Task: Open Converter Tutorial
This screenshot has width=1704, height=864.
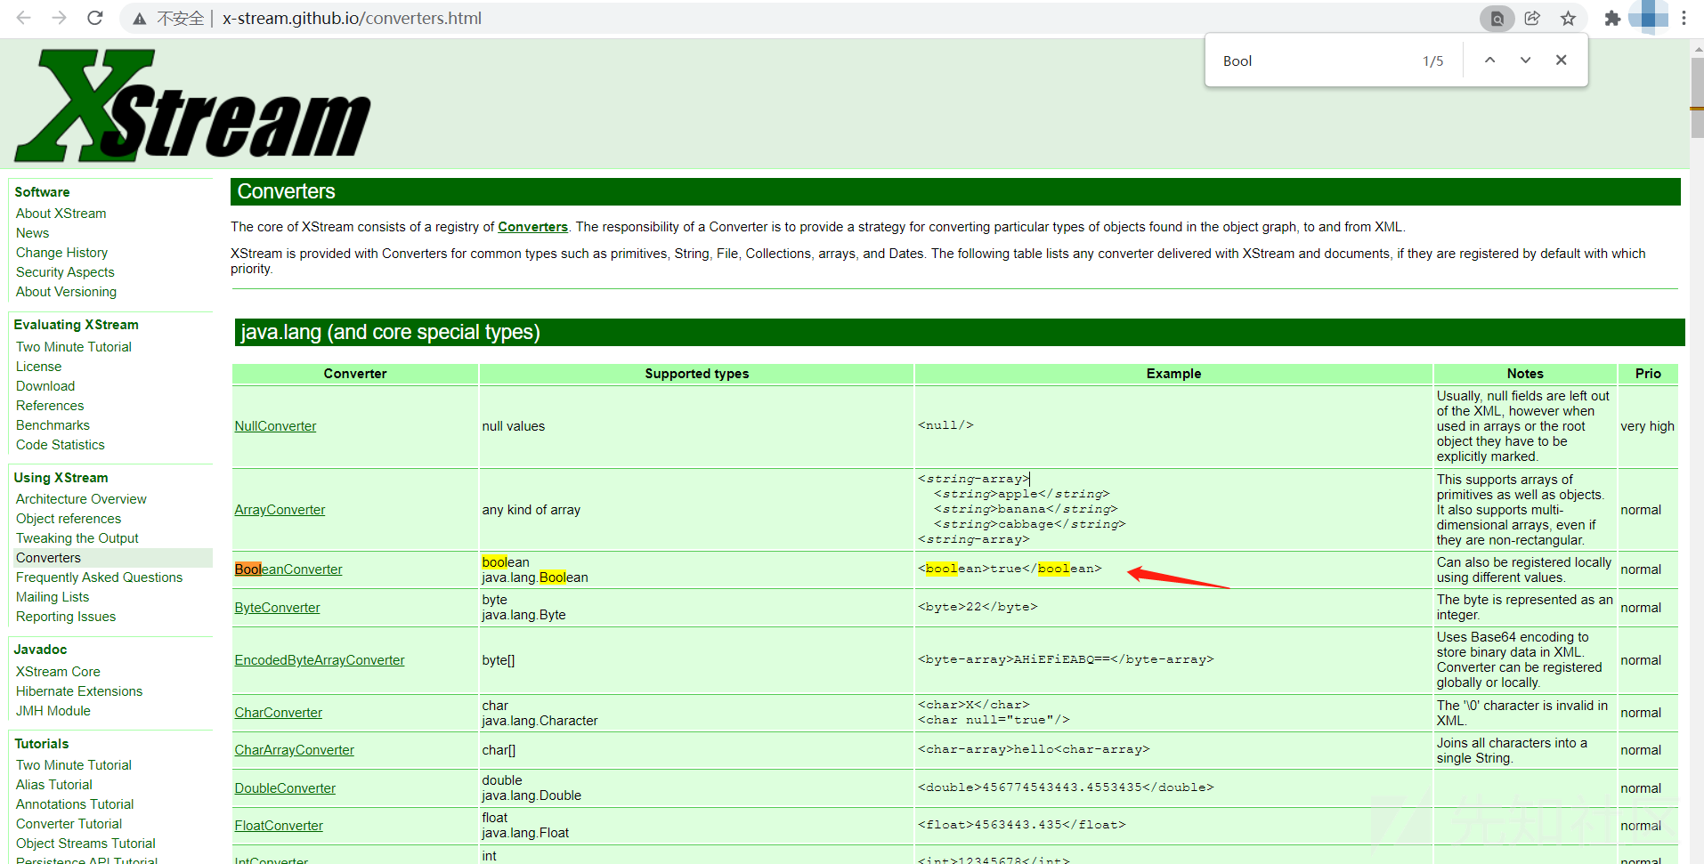Action: coord(69,824)
